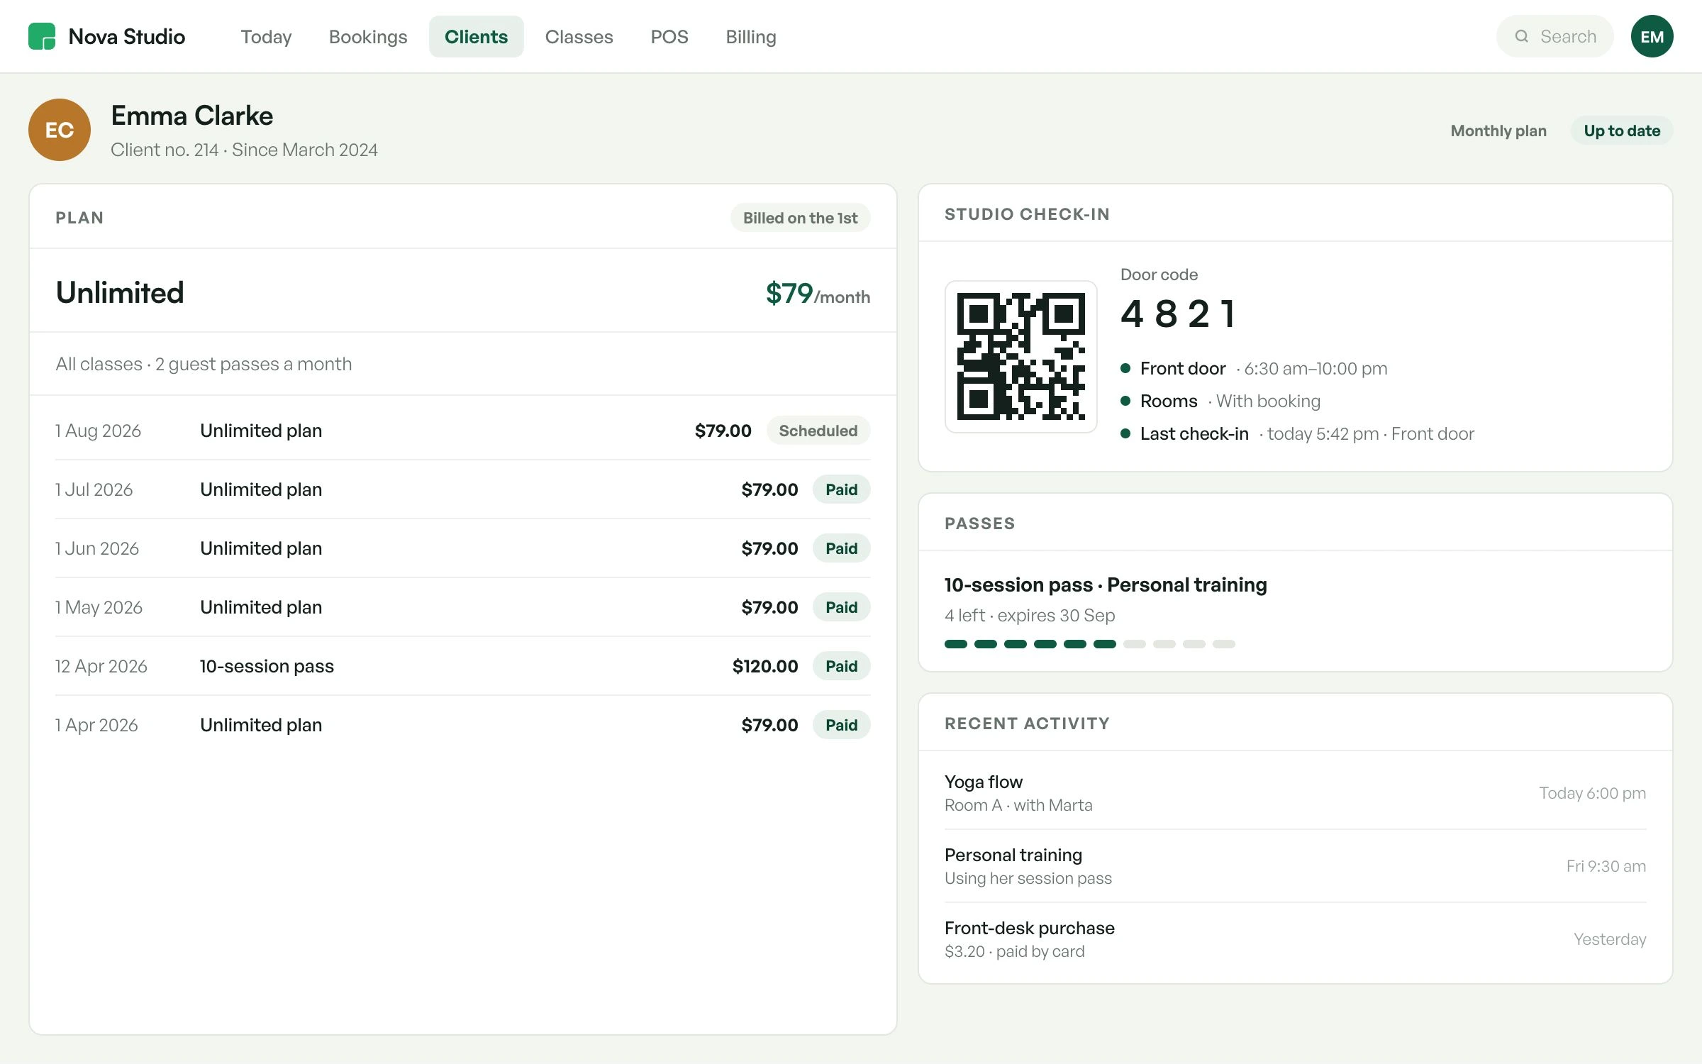This screenshot has width=1702, height=1064.
Task: Open the Personal training activity item
Action: pyautogui.click(x=1295, y=865)
